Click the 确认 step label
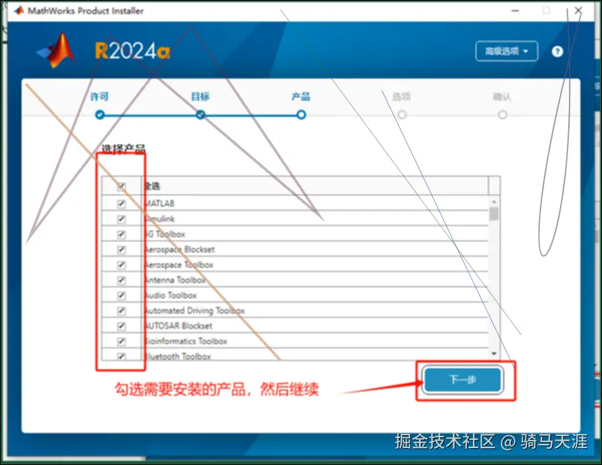This screenshot has height=465, width=602. pyautogui.click(x=502, y=97)
